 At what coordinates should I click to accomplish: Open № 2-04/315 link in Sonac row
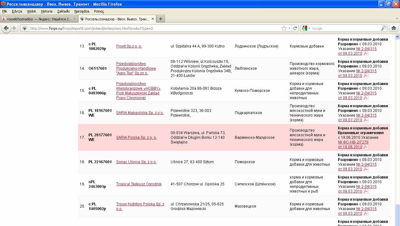[366, 164]
